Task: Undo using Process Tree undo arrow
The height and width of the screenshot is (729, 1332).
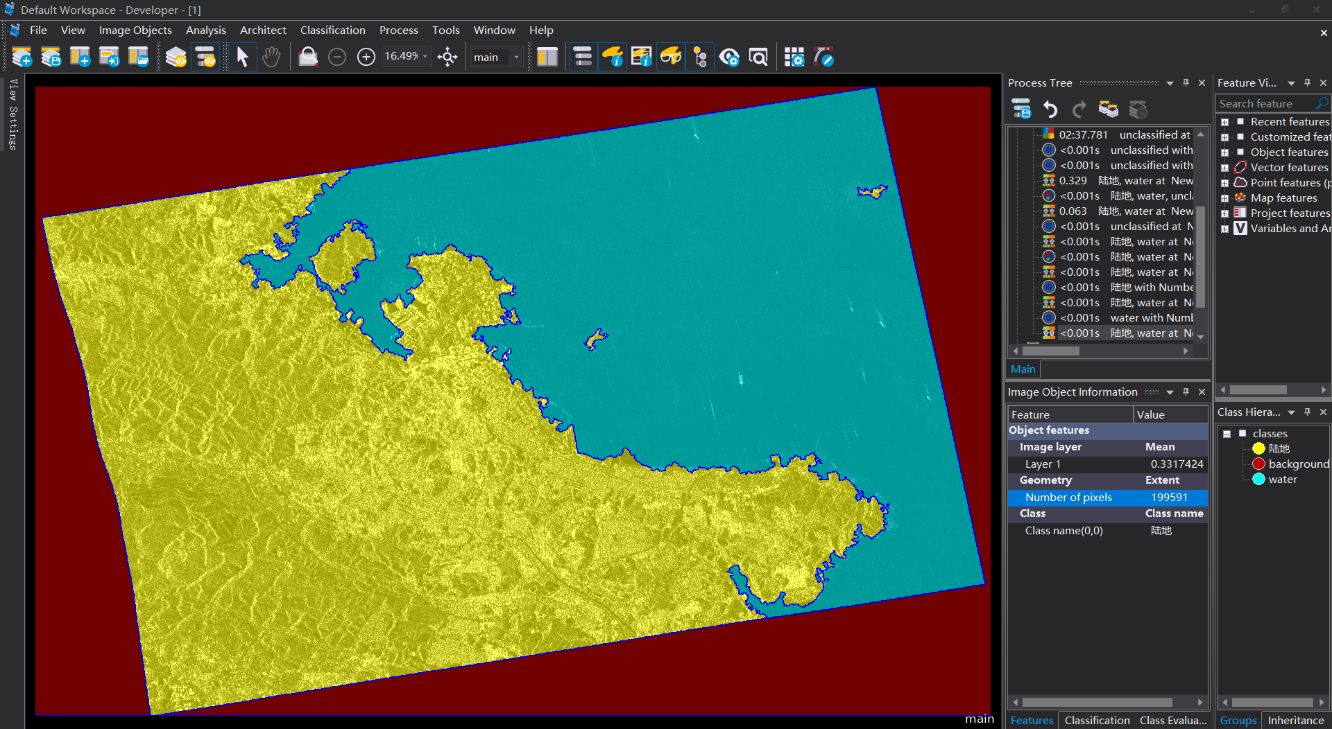Action: point(1050,109)
